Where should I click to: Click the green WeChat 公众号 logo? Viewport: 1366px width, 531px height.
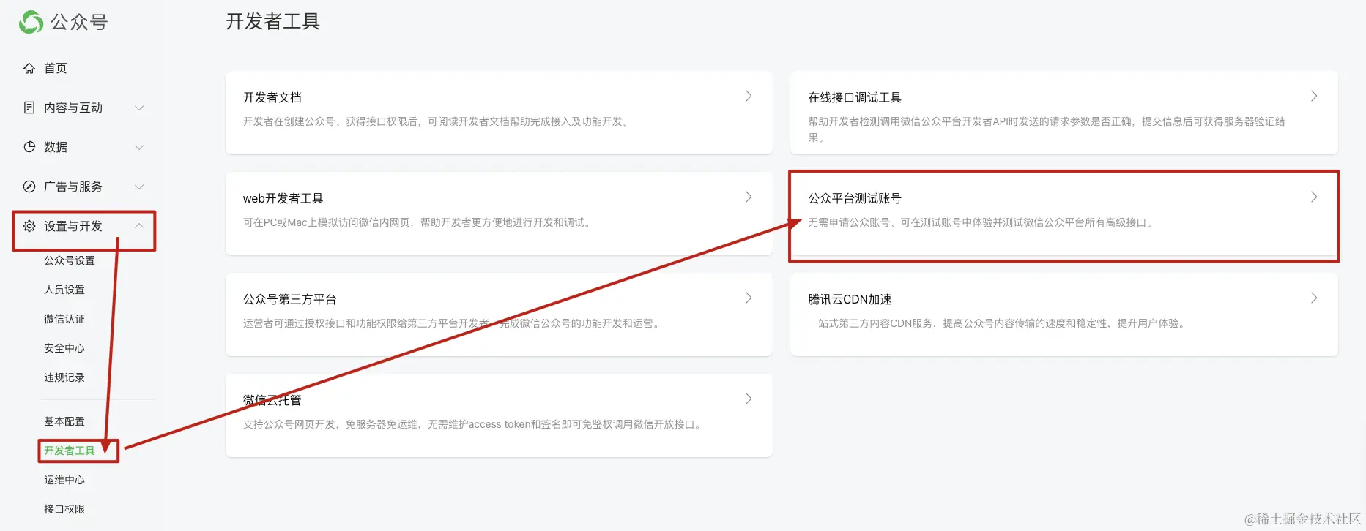(x=31, y=22)
